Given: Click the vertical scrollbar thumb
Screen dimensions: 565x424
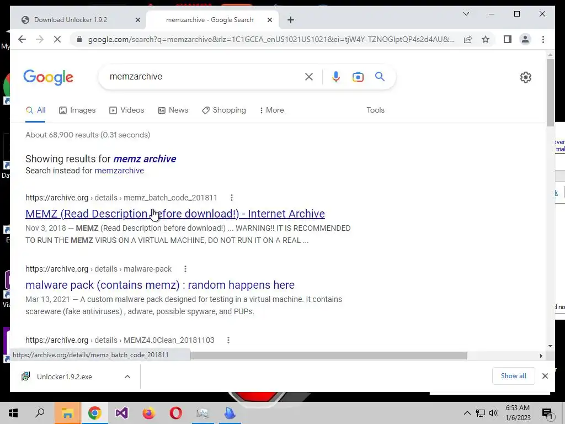Looking at the screenshot, I should tap(550, 92).
